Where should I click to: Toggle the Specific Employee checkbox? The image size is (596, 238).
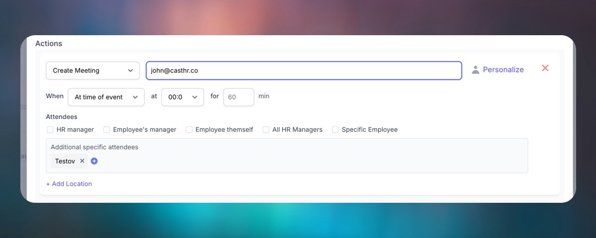335,129
